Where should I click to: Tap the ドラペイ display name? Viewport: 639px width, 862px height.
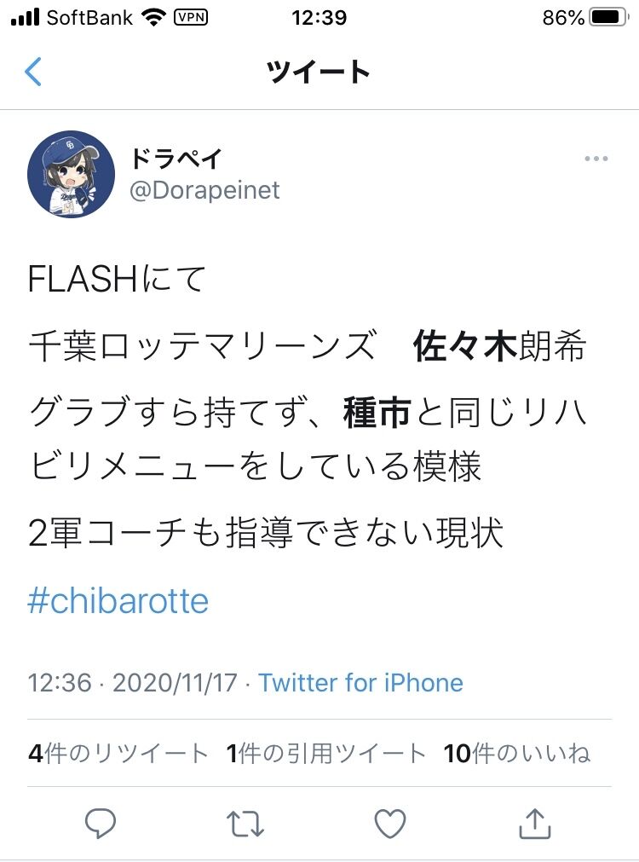[x=176, y=159]
